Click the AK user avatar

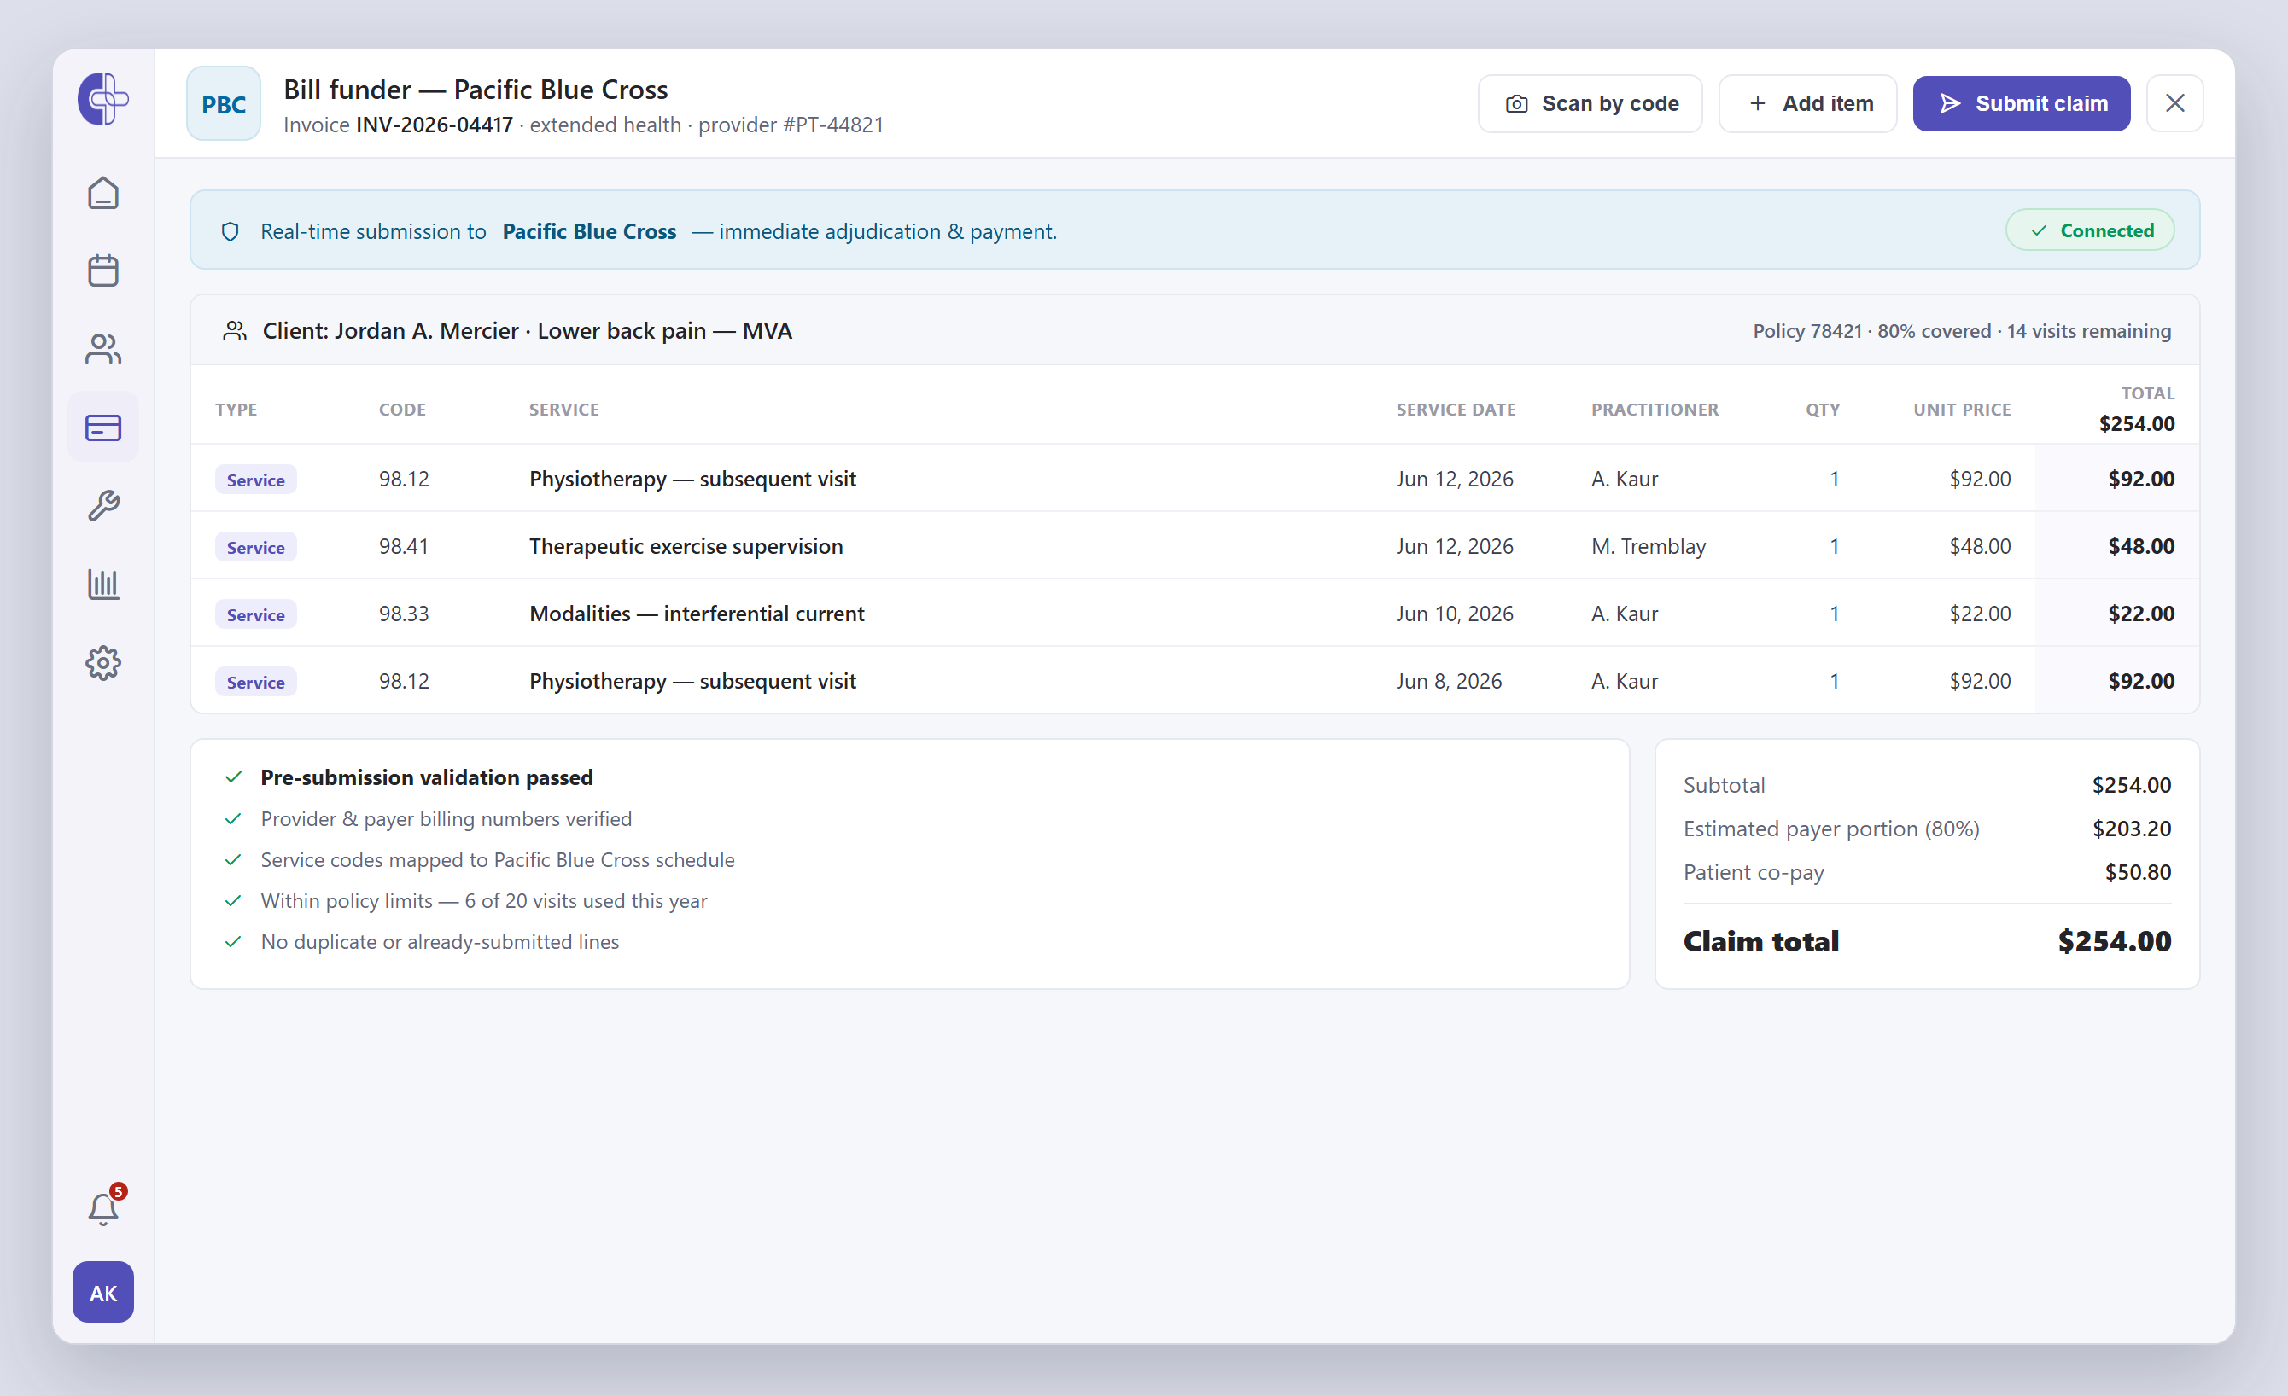(x=103, y=1293)
